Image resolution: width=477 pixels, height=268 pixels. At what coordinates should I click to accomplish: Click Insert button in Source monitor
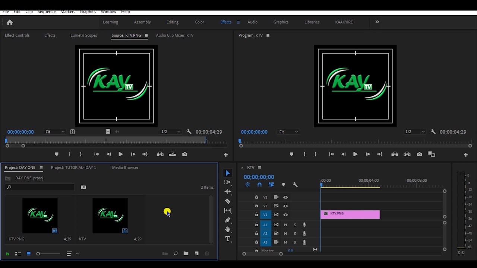point(160,154)
